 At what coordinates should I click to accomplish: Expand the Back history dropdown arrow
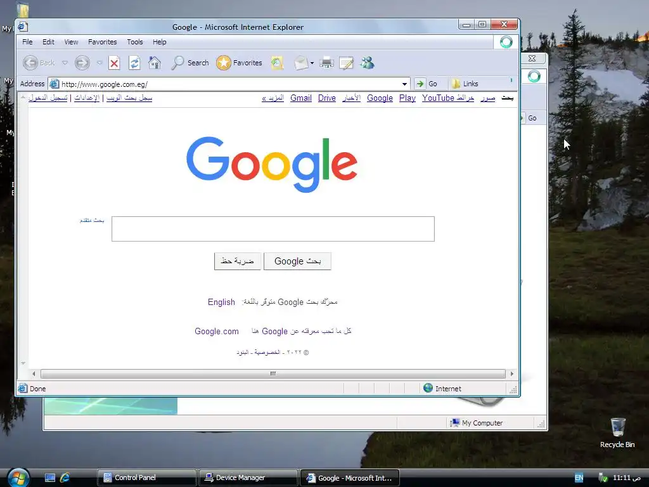coord(65,63)
